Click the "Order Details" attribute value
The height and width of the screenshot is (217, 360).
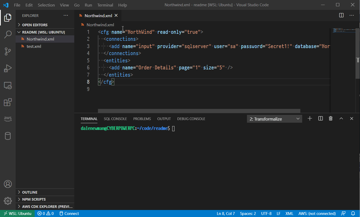click(156, 68)
